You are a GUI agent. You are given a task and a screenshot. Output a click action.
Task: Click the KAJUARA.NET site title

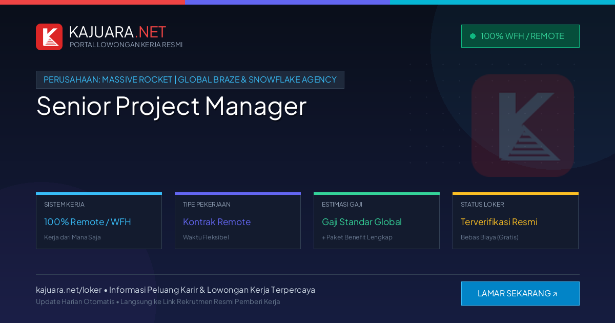[117, 32]
